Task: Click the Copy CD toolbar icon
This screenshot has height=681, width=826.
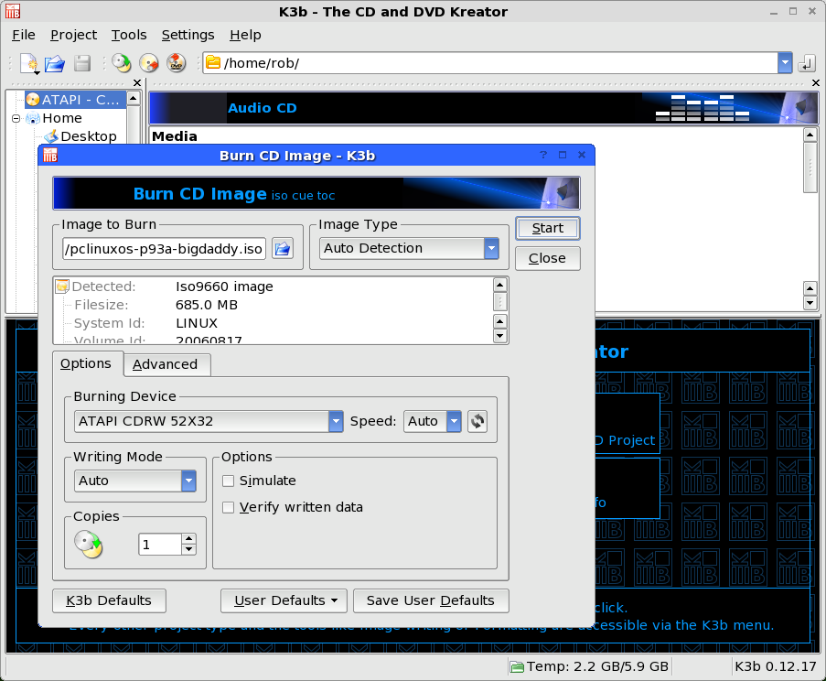Action: tap(122, 63)
